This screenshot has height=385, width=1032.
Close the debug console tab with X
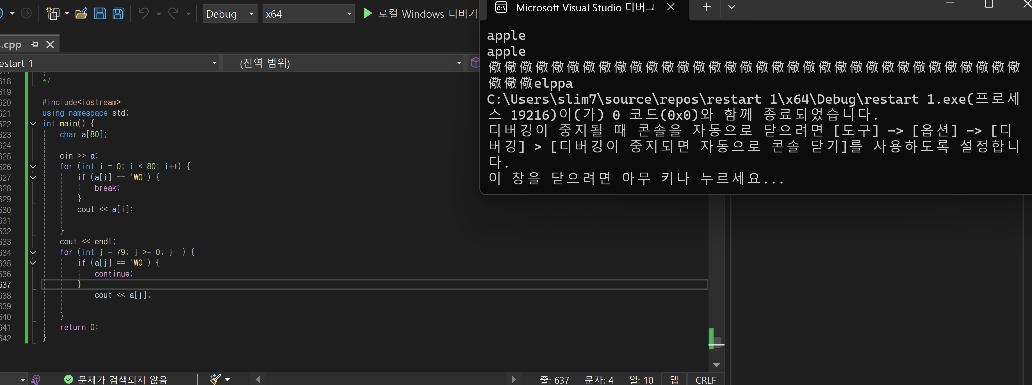671,7
